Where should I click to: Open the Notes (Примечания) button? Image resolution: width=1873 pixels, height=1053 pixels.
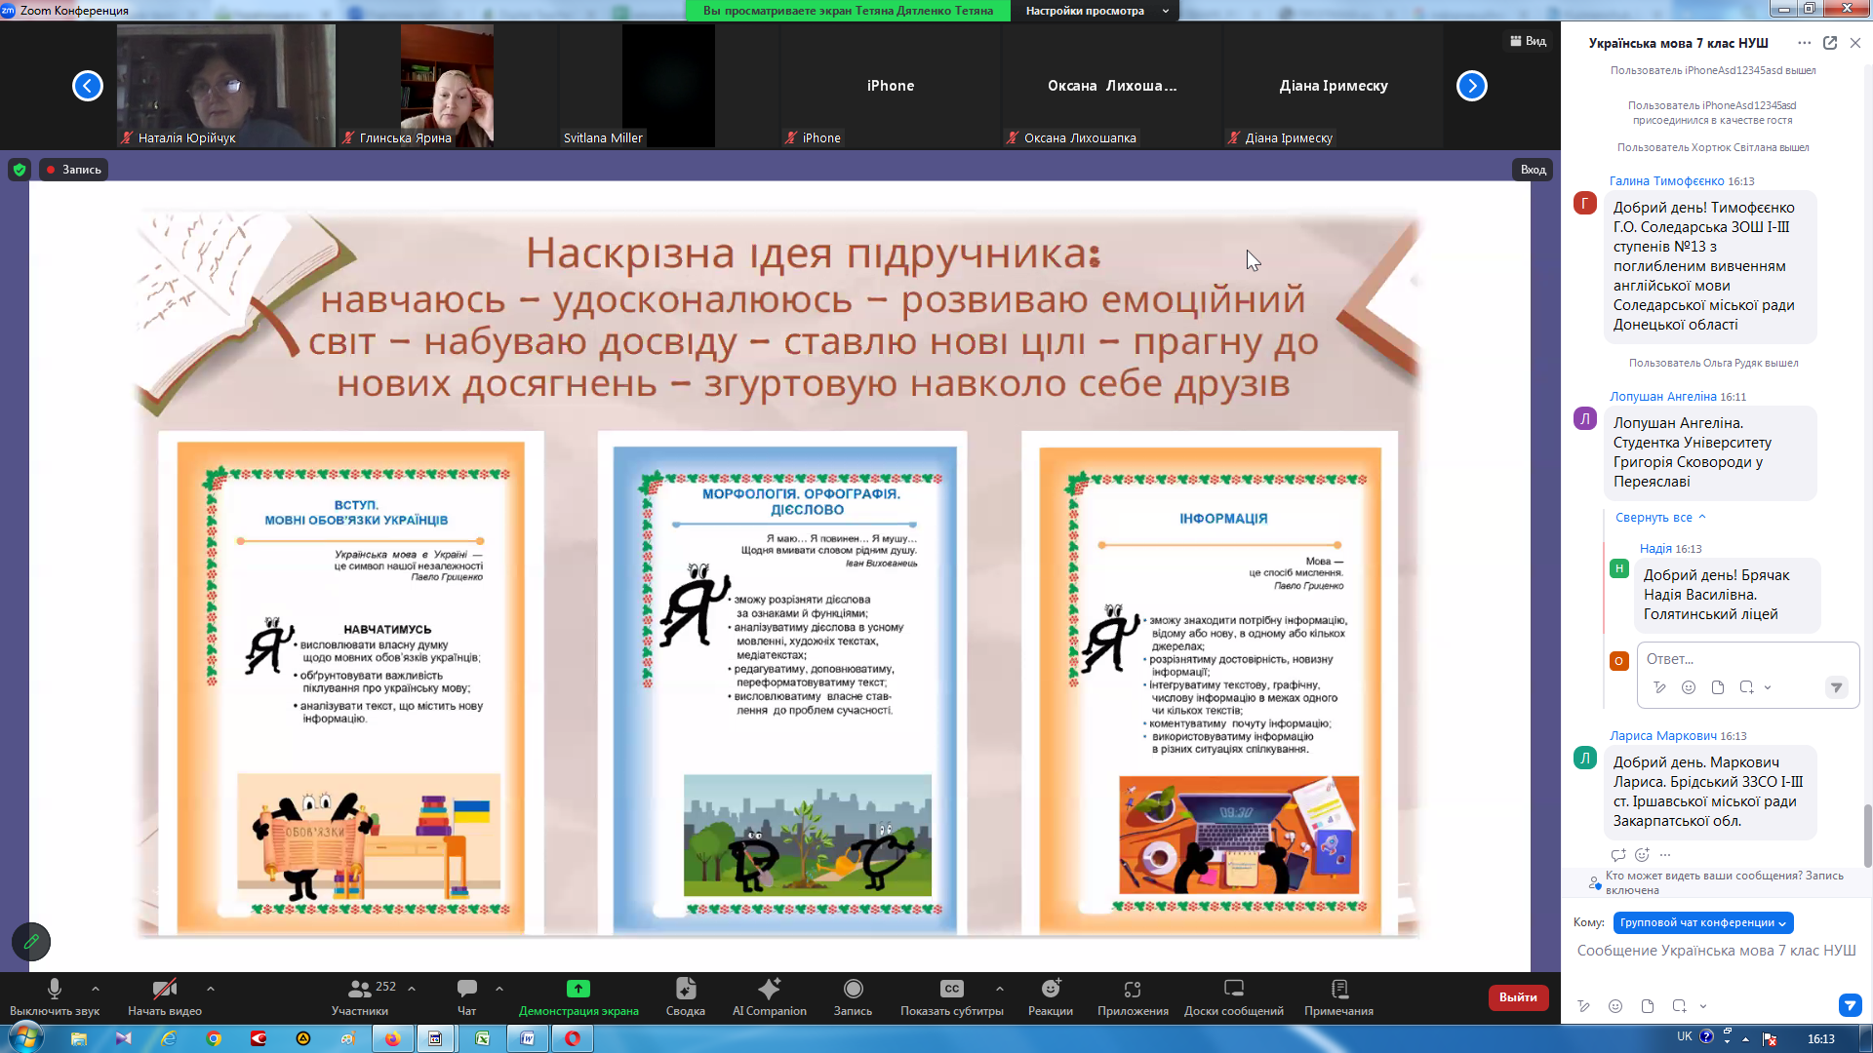coord(1338,996)
